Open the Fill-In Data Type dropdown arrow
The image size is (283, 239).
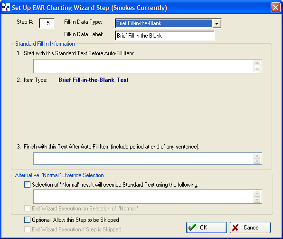click(217, 23)
